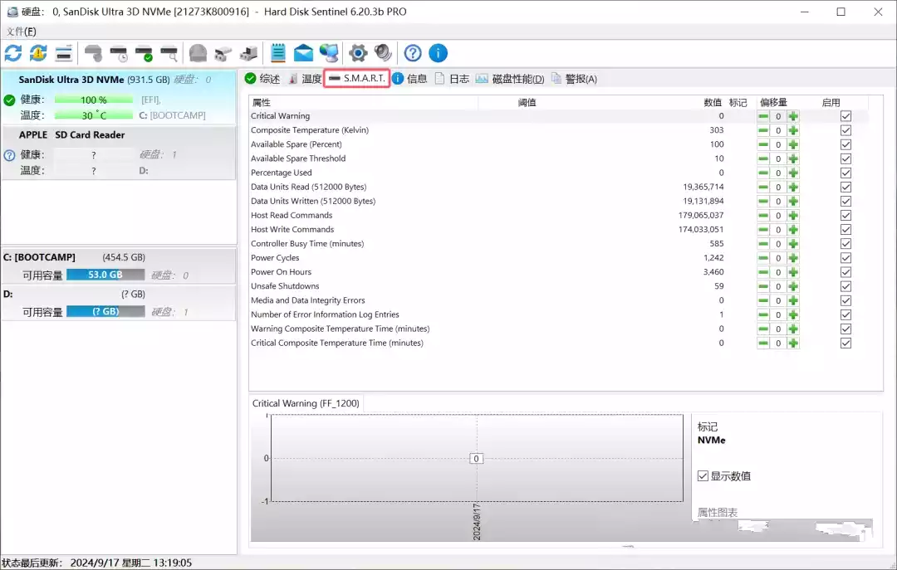Viewport: 897px width, 570px height.
Task: Click the C: BOOTCAMP free space bar
Action: click(105, 275)
